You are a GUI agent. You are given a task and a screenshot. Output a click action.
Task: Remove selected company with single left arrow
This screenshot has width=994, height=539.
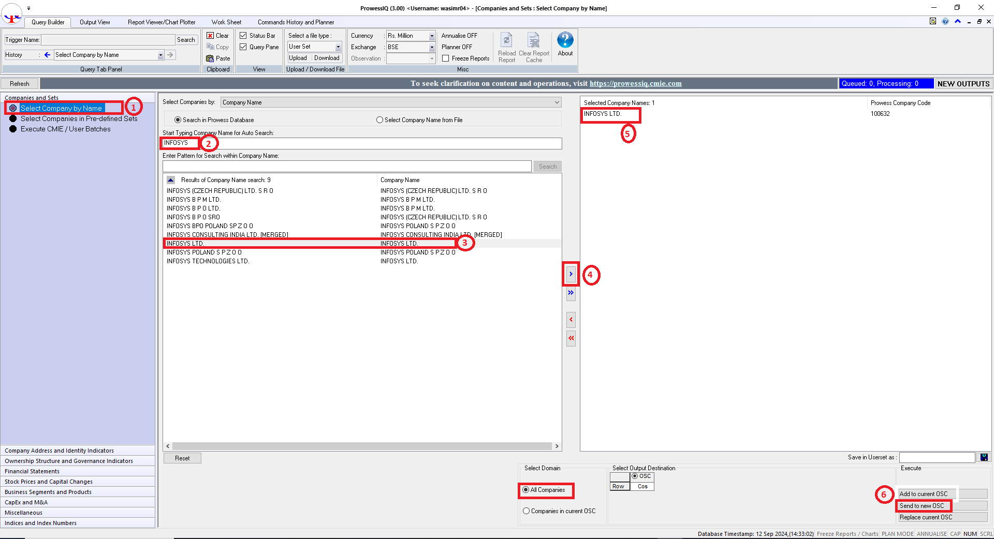pyautogui.click(x=571, y=320)
